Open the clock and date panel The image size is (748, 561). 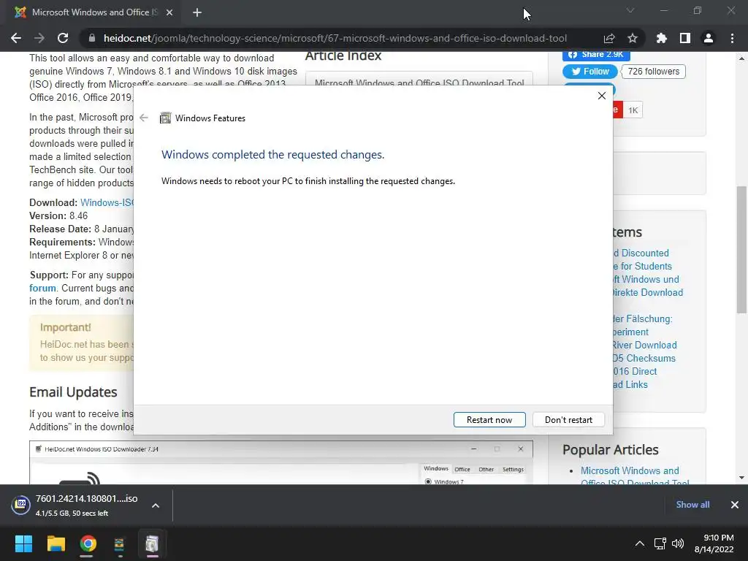tap(714, 543)
